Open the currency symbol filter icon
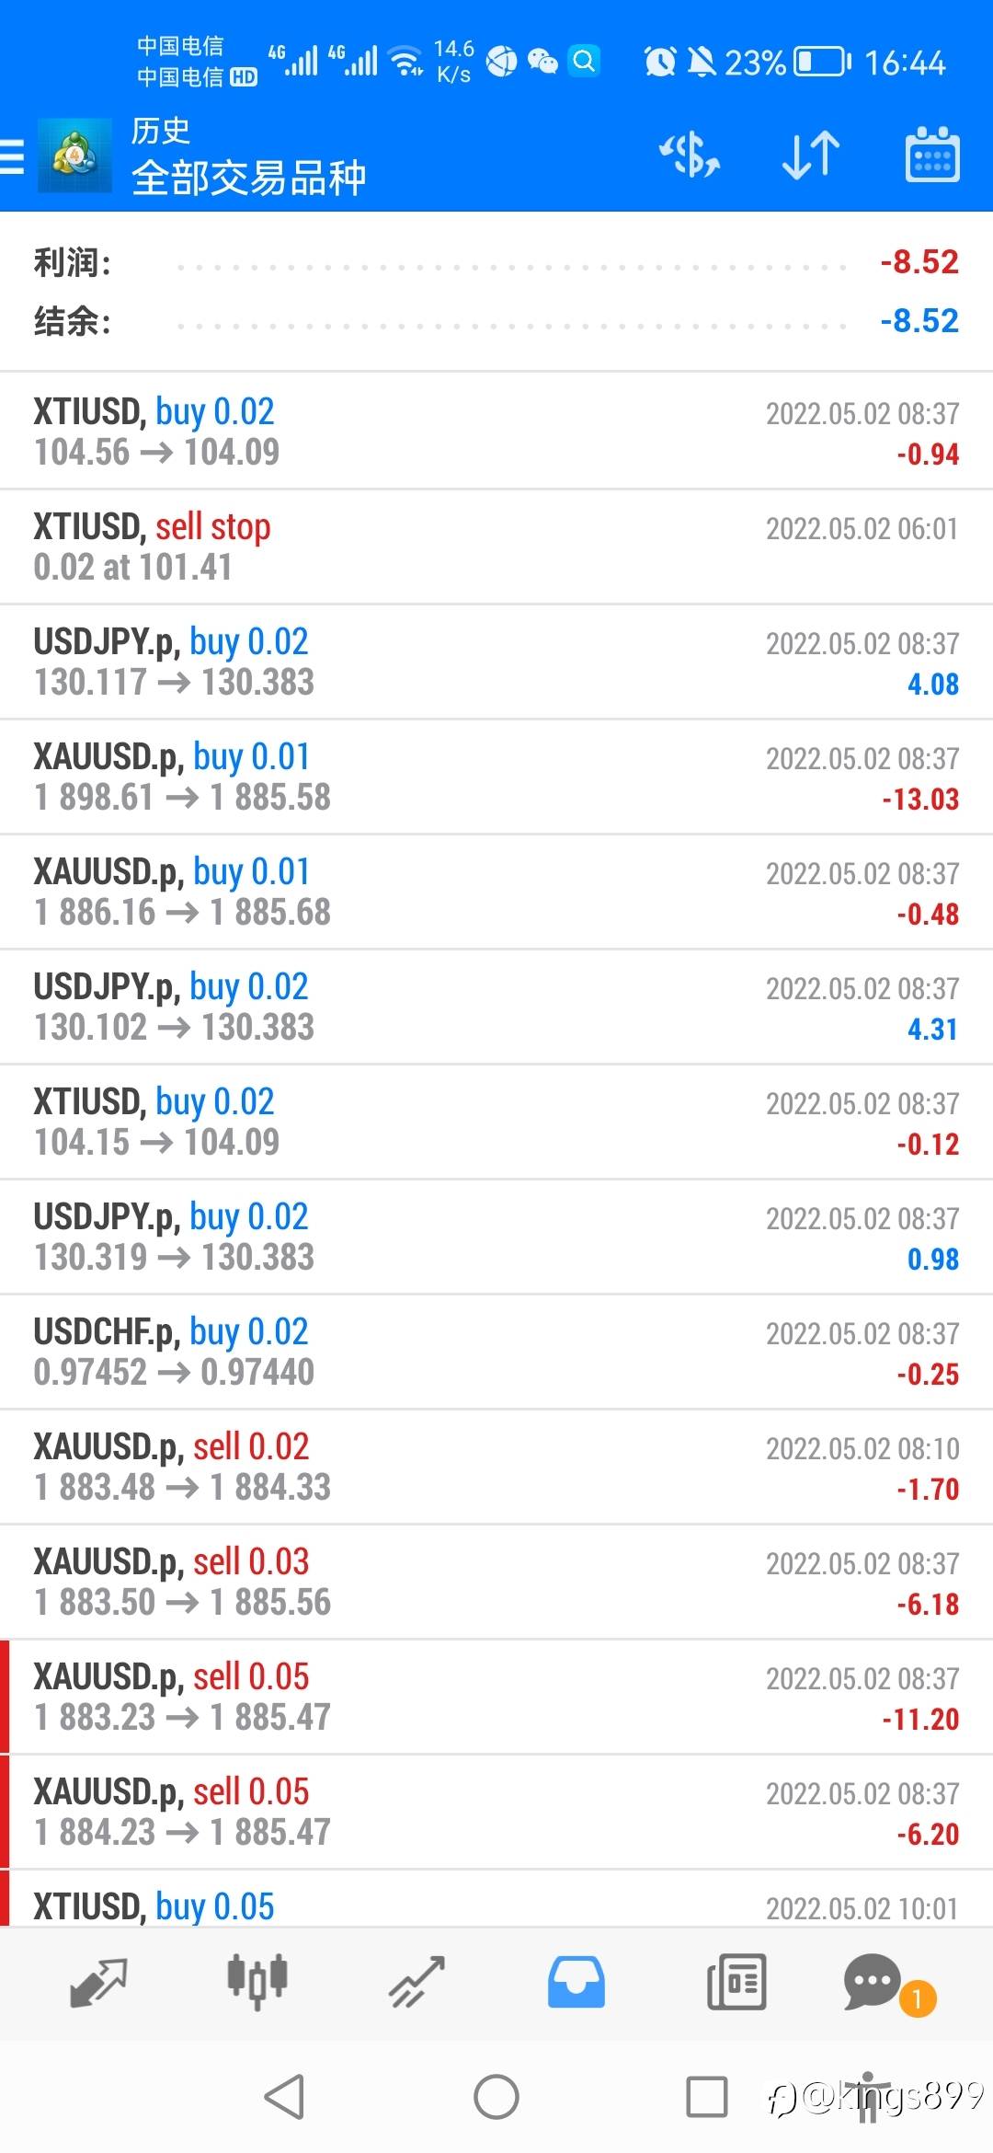Screen dimensions: 993x2153 (690, 155)
